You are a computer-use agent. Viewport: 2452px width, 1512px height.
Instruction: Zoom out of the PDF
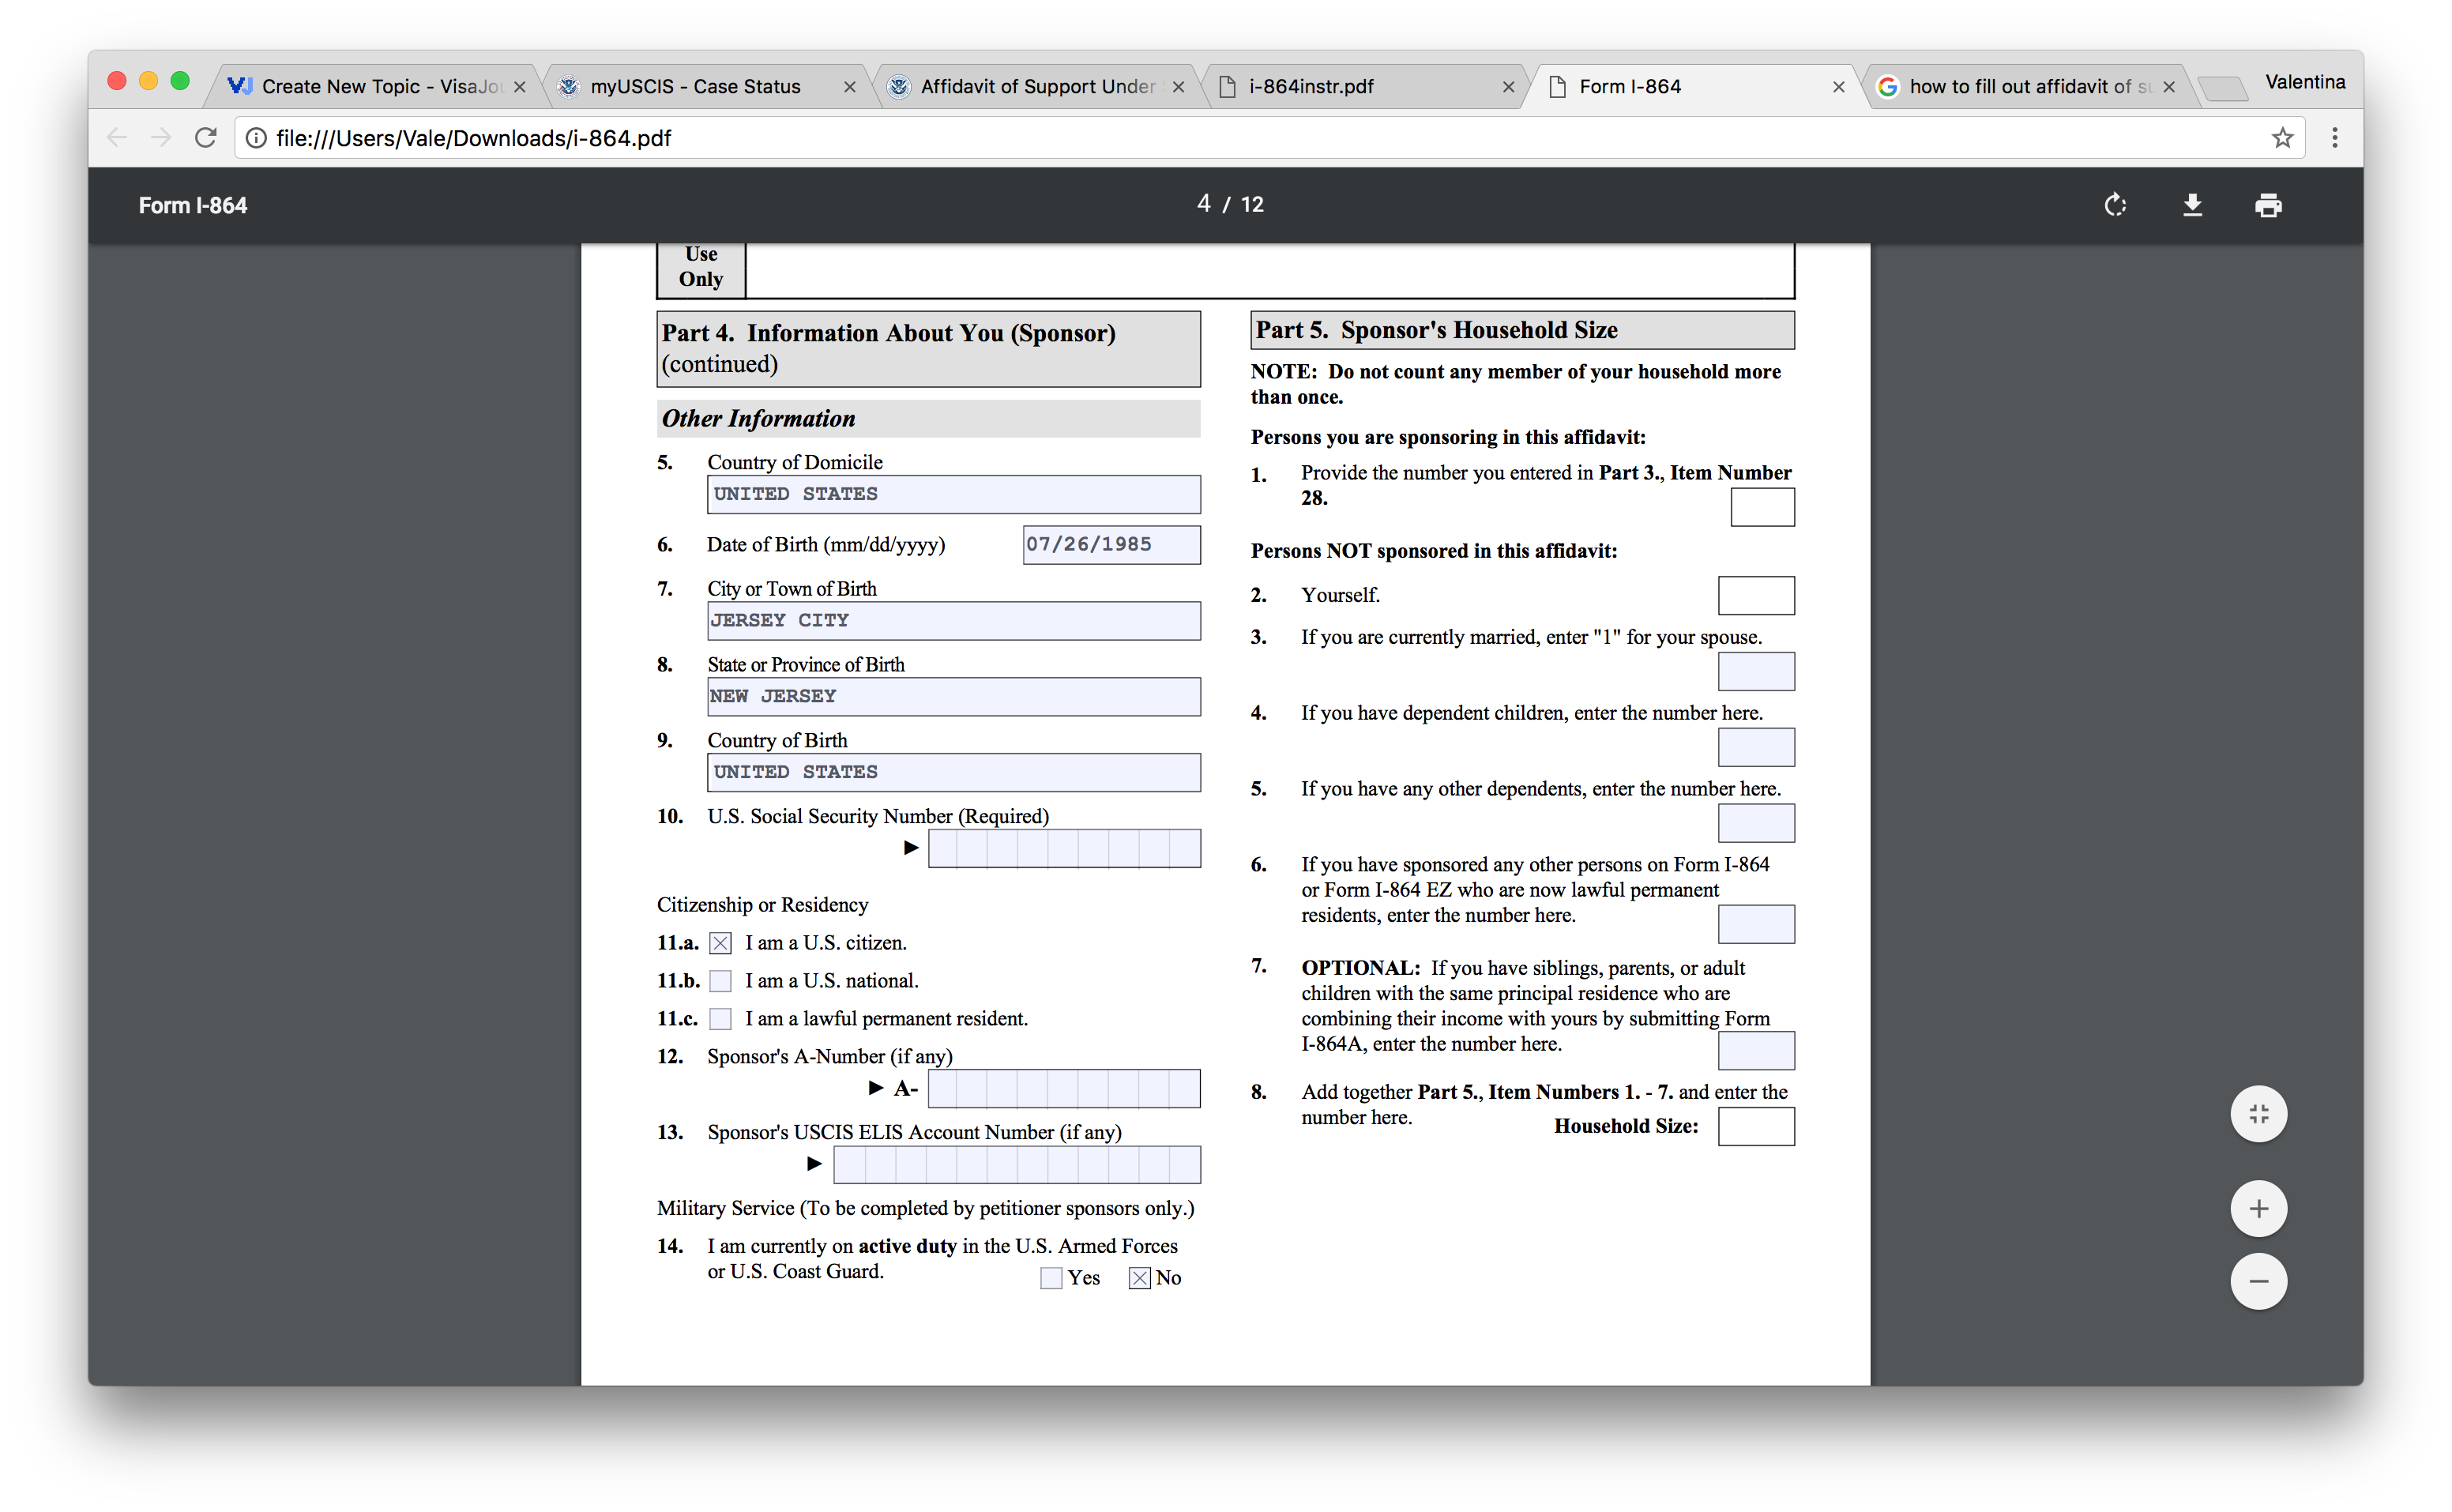[x=2258, y=1281]
